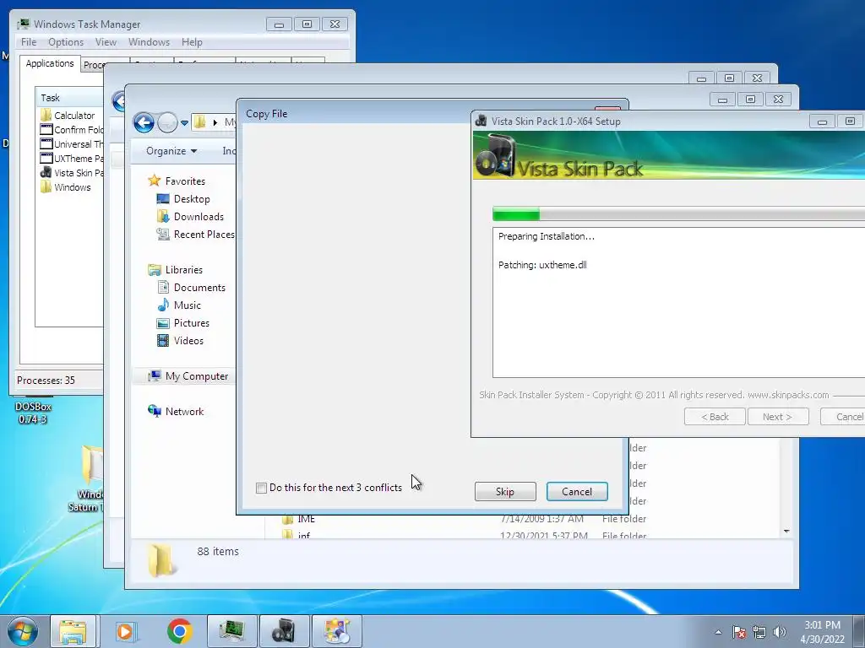Click Explorer Forward arrow button
This screenshot has height=648, width=865.
(166, 122)
